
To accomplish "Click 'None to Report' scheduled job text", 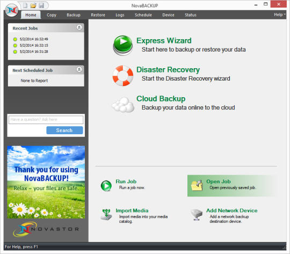I will tap(34, 81).
